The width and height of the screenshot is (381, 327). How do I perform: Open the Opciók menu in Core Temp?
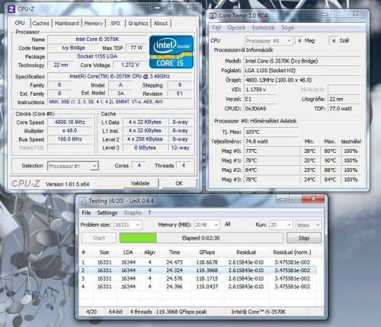pos(236,27)
